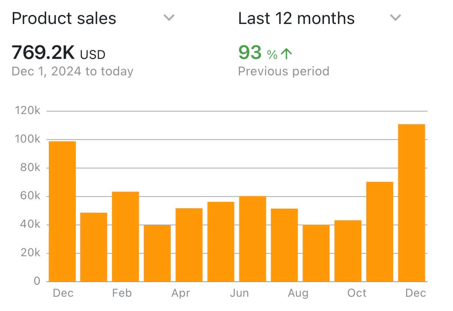Screen dimensions: 453x311
Task: Click the green upward trend arrow
Action: tap(287, 54)
